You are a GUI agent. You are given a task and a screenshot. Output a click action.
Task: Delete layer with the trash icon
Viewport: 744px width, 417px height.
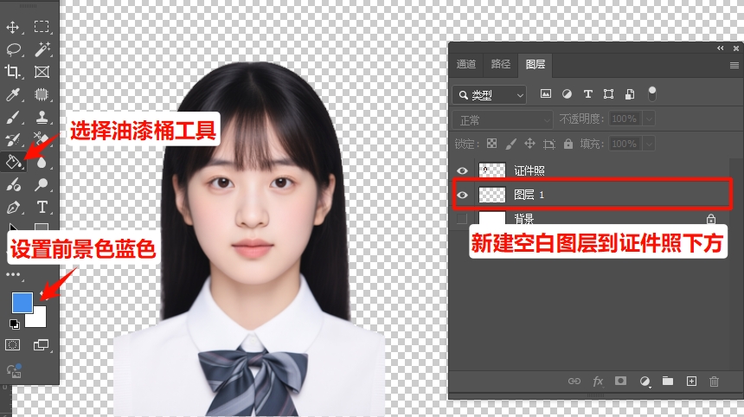coord(714,381)
